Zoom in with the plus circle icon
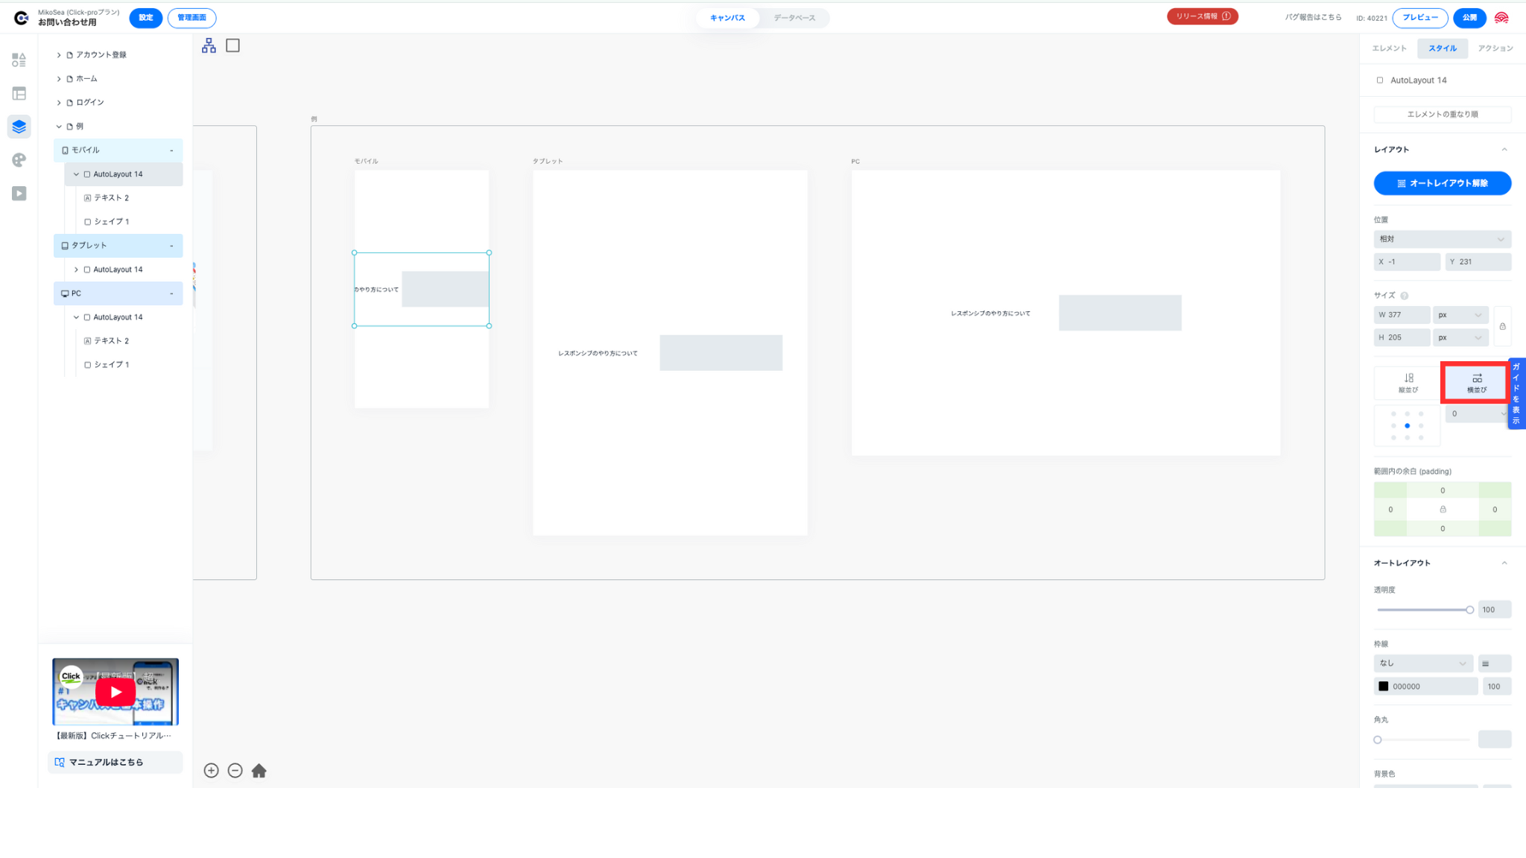1526x858 pixels. point(212,771)
